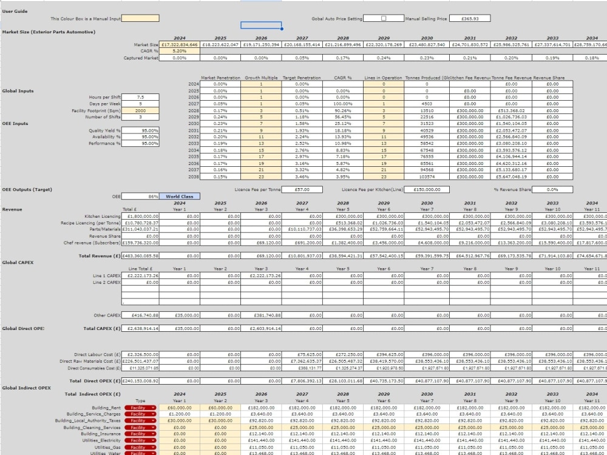Select the 2025 Market Size cell £18,223,622,047
Screen dimensions: 607x455
pos(220,44)
